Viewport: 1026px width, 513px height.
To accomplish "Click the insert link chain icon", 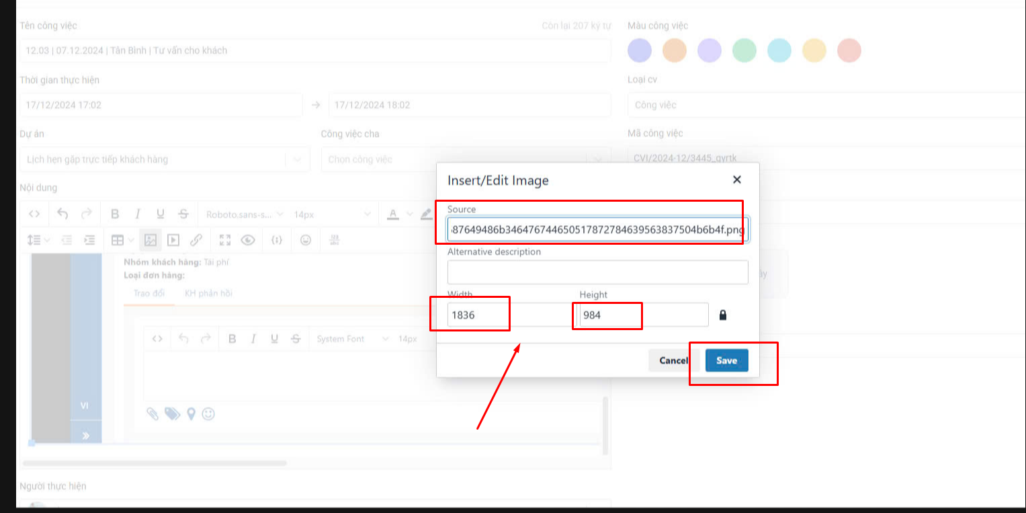I will pyautogui.click(x=196, y=240).
